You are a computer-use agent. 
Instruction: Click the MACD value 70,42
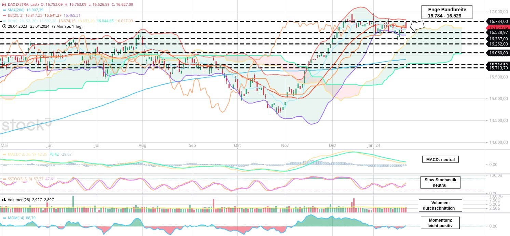(x=55, y=155)
